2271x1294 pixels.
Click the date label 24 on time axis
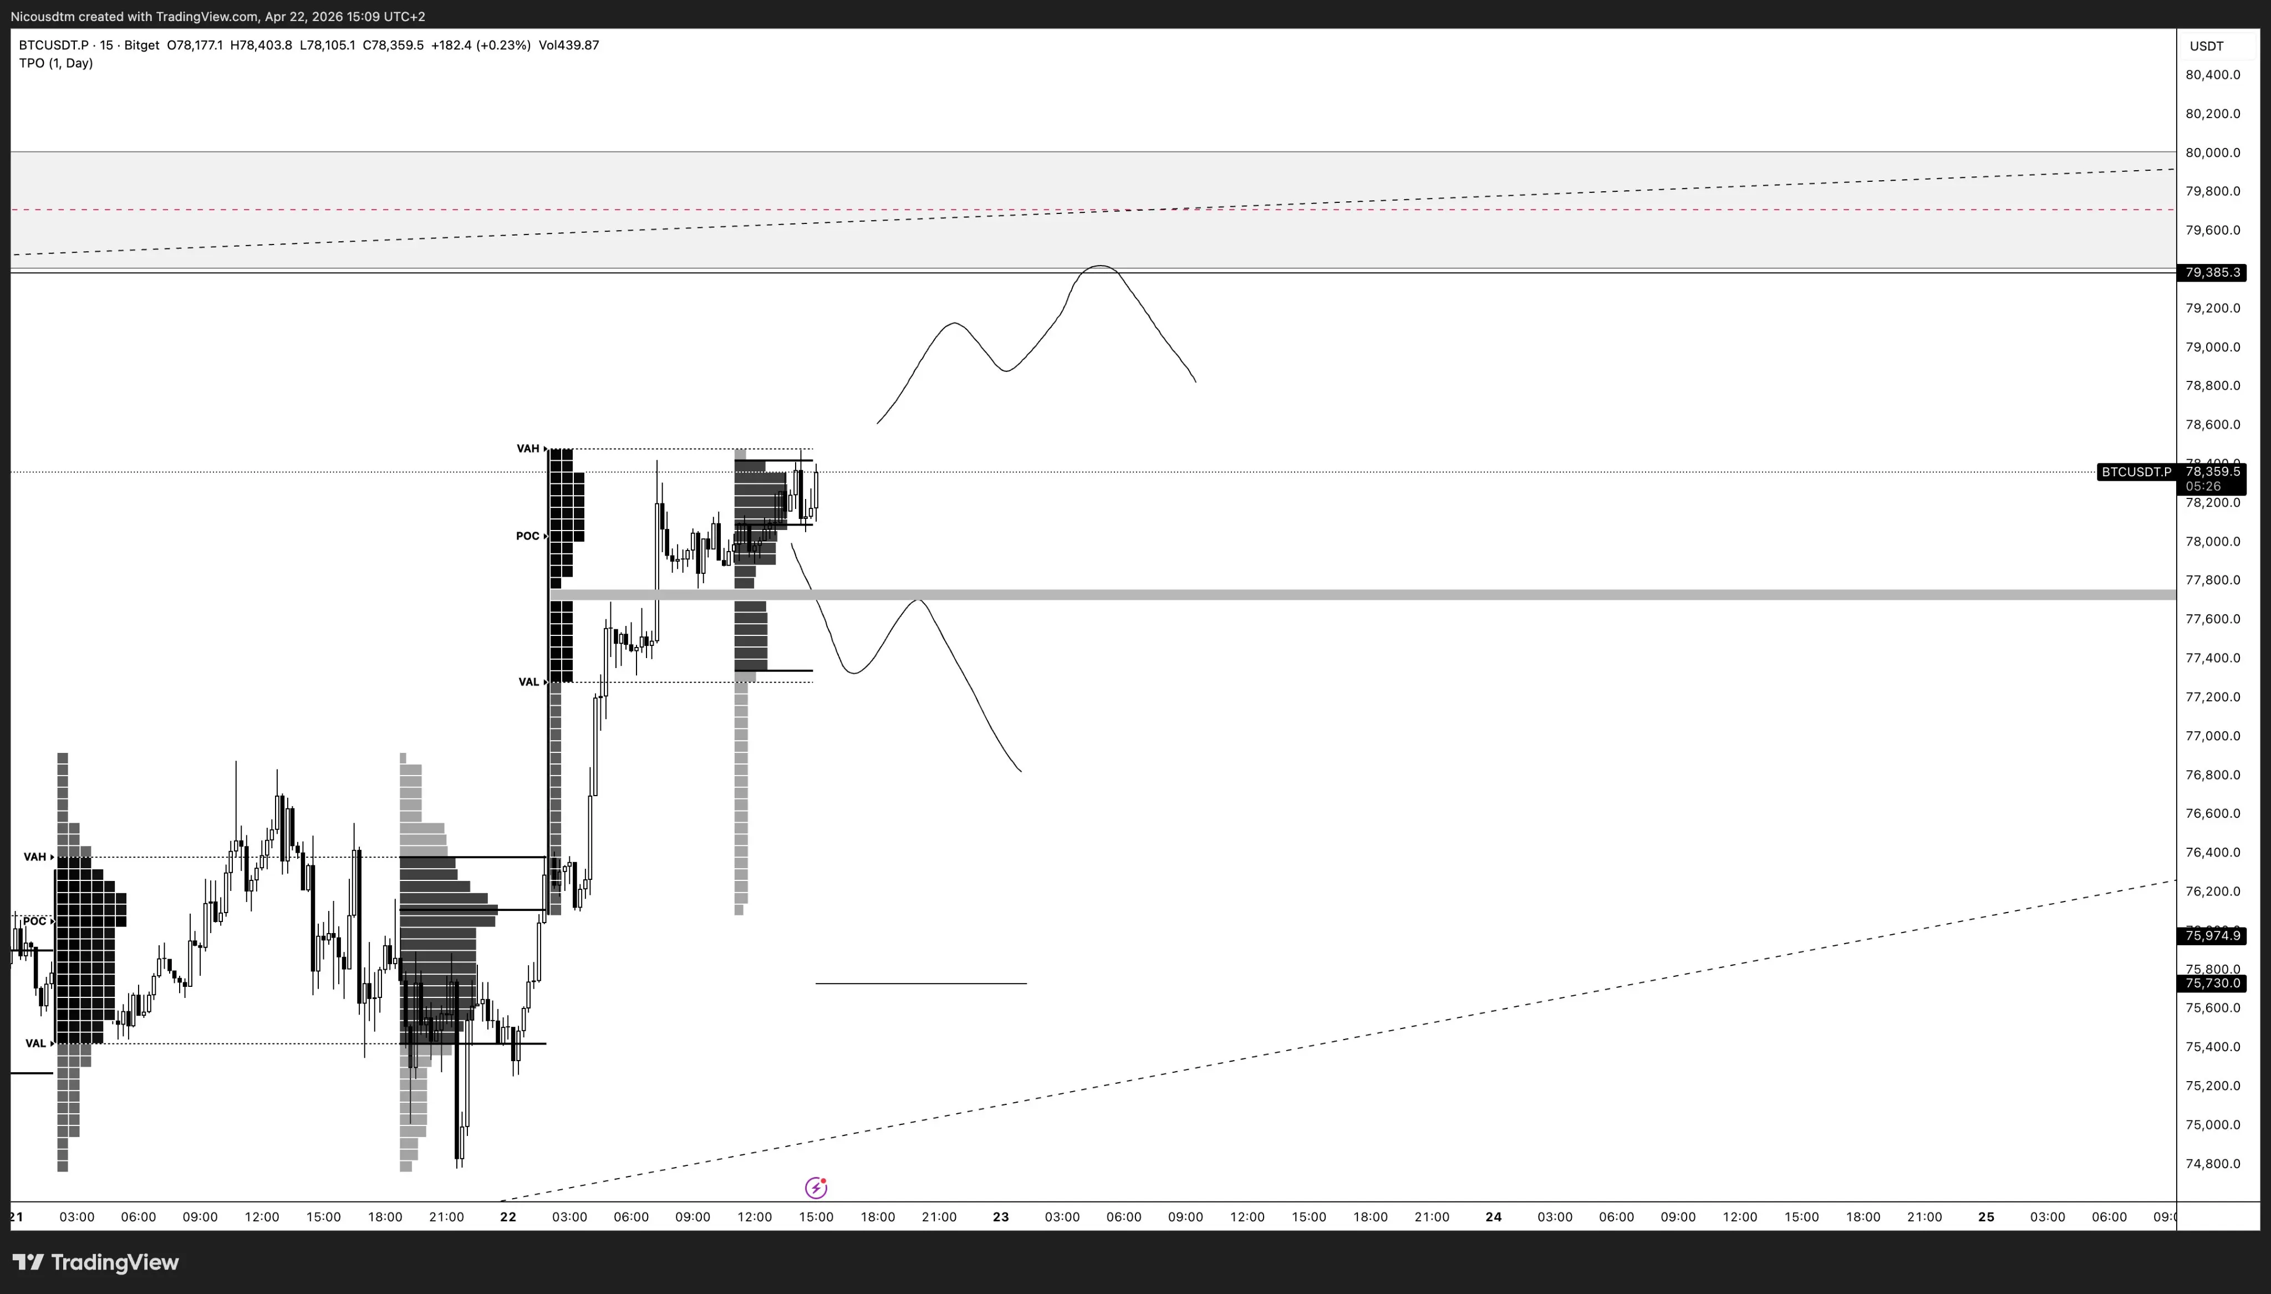point(1493,1217)
